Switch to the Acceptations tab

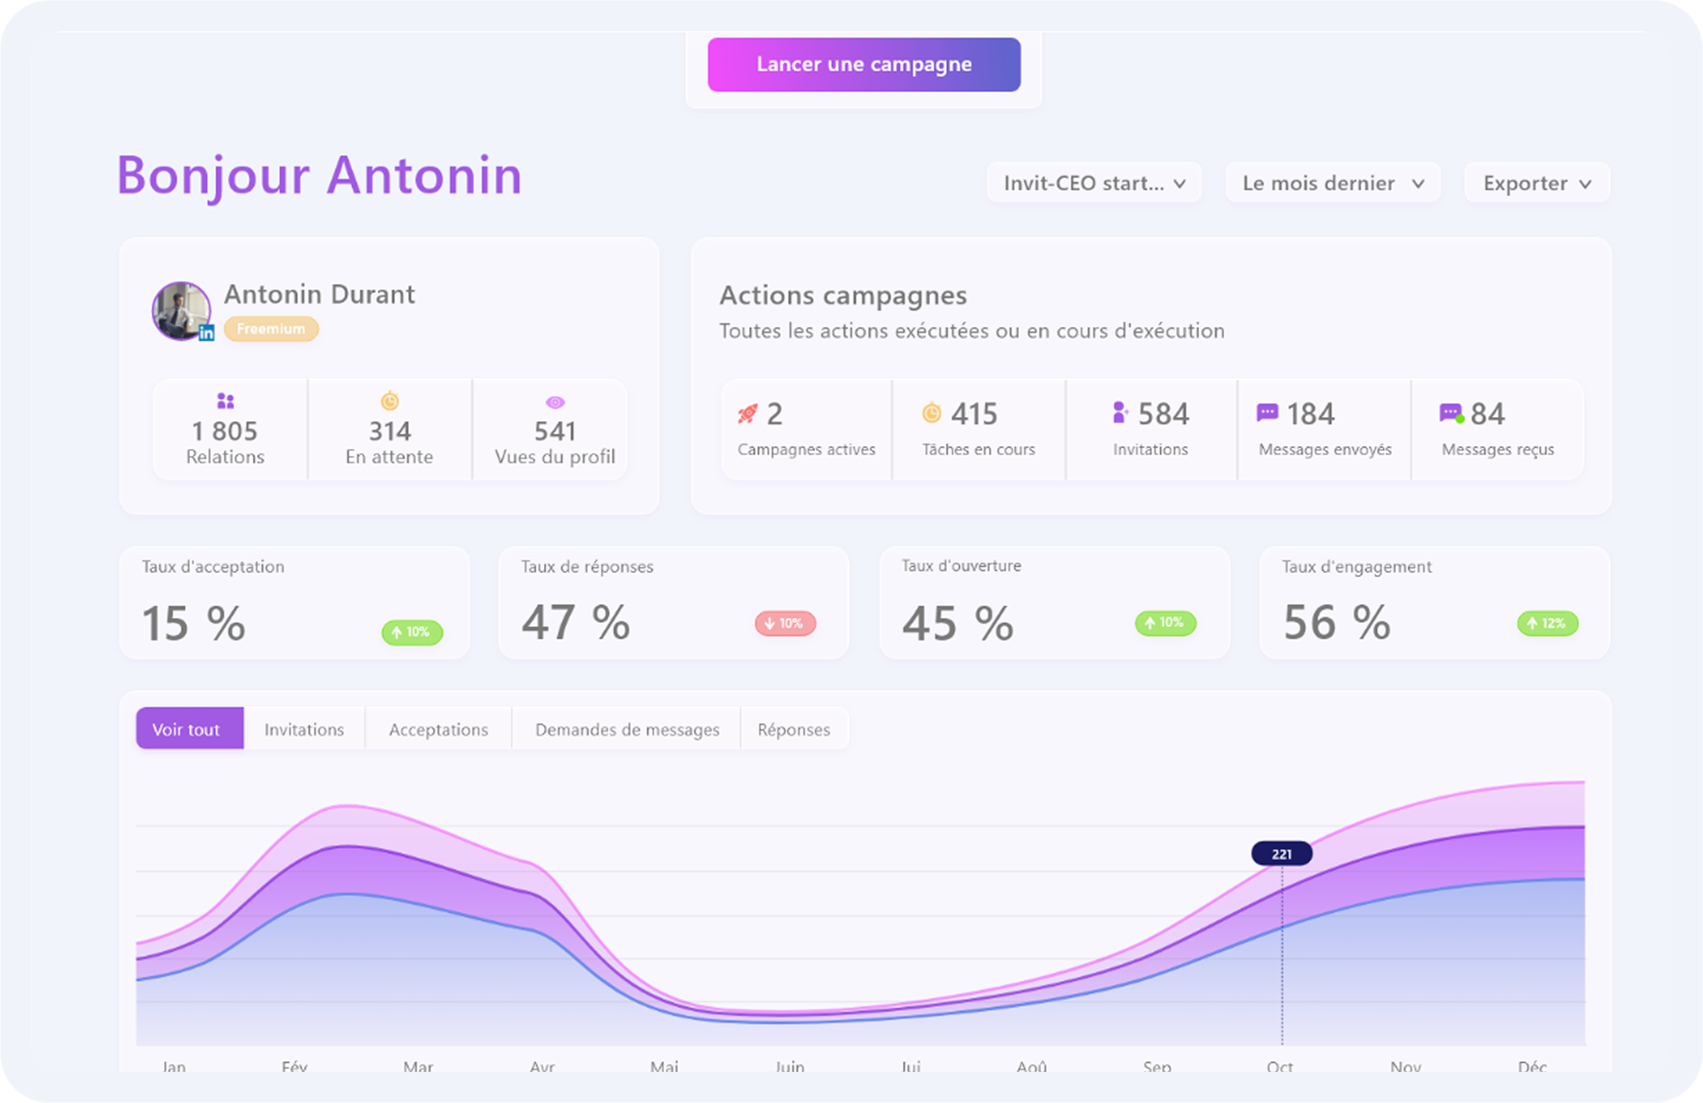click(x=438, y=729)
